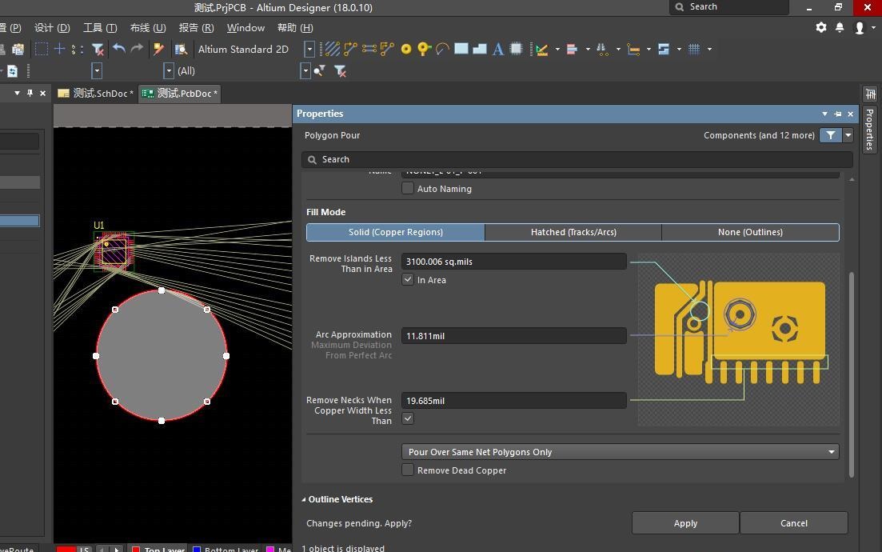The height and width of the screenshot is (552, 882).
Task: Select the Place Via tool
Action: pos(424,49)
